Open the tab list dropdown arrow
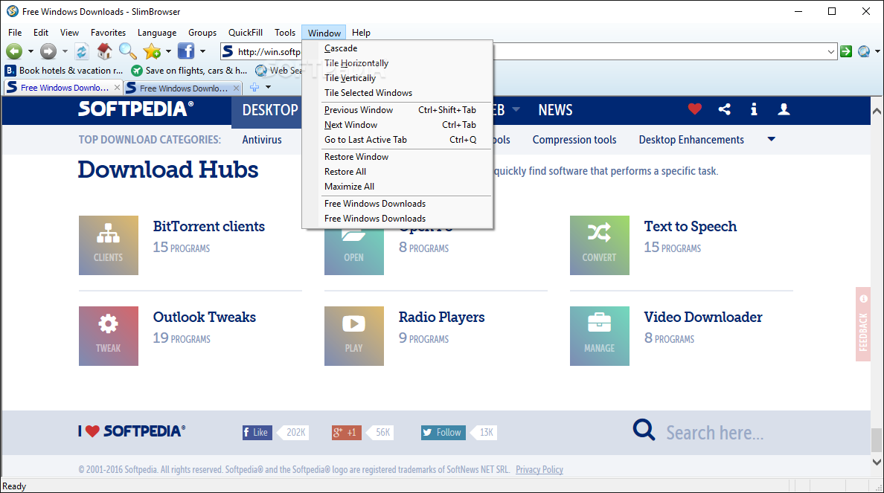This screenshot has width=884, height=493. click(x=269, y=87)
